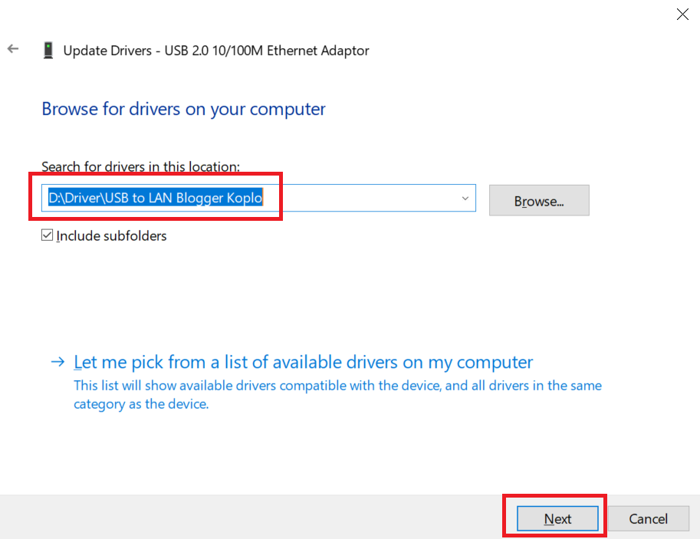This screenshot has width=700, height=539.
Task: Cancel the driver update wizard
Action: click(649, 518)
